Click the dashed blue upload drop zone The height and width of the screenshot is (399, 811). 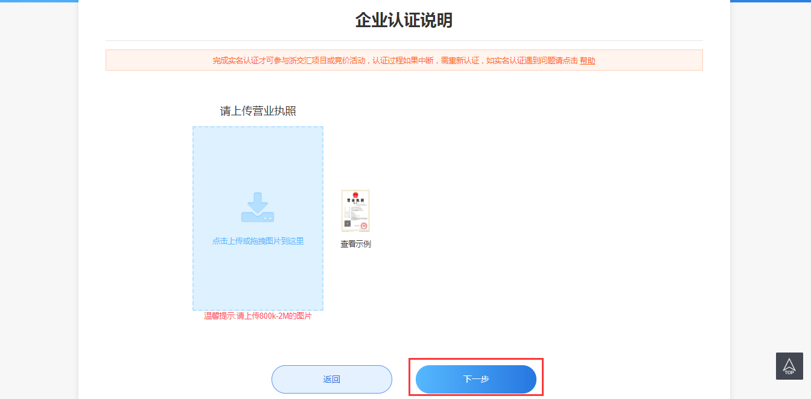[x=258, y=278]
